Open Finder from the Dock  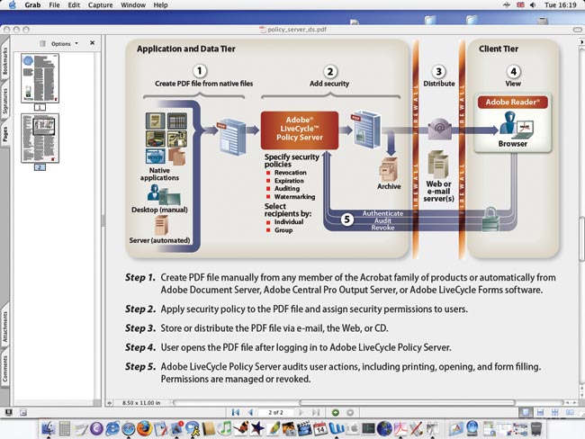click(48, 428)
